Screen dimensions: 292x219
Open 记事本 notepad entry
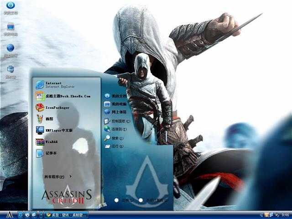[46, 153]
